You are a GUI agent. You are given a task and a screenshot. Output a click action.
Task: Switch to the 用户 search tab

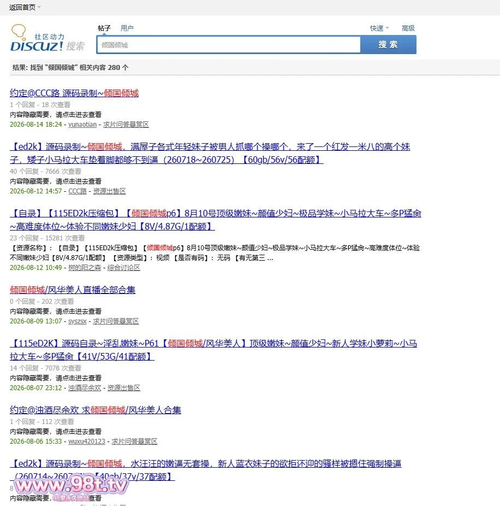[x=127, y=28]
